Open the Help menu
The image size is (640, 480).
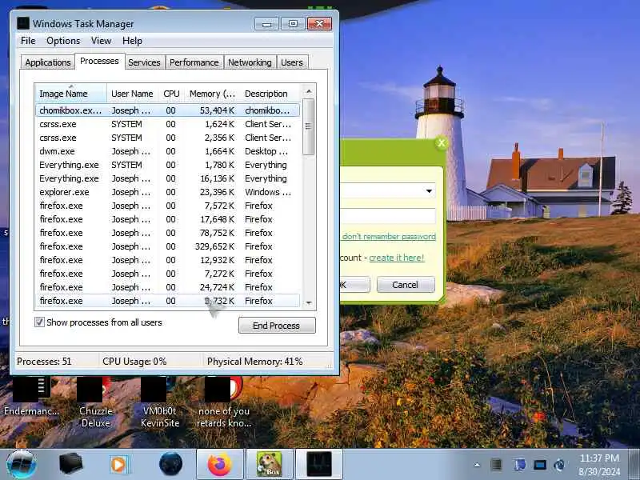(x=132, y=41)
